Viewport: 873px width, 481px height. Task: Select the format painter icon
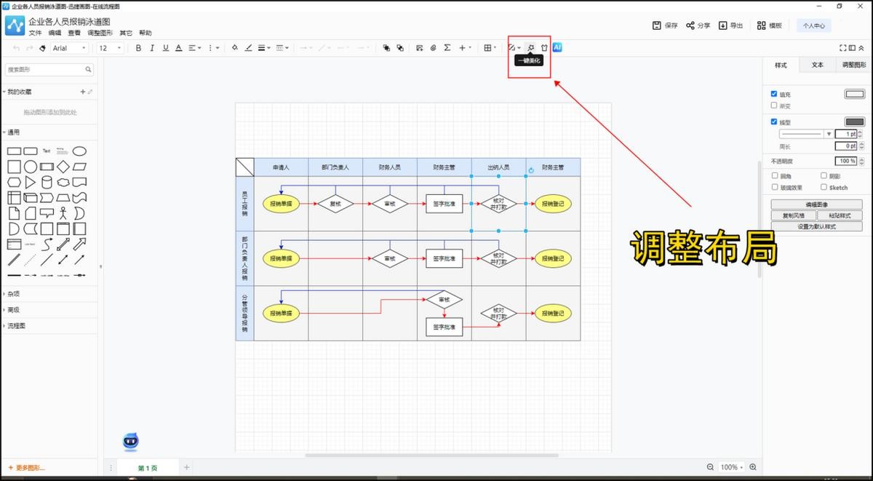pyautogui.click(x=42, y=48)
